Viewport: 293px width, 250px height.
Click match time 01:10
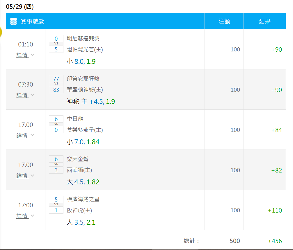tap(25, 44)
